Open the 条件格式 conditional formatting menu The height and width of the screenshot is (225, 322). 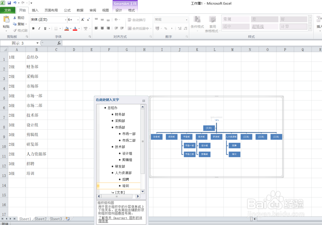(x=197, y=24)
